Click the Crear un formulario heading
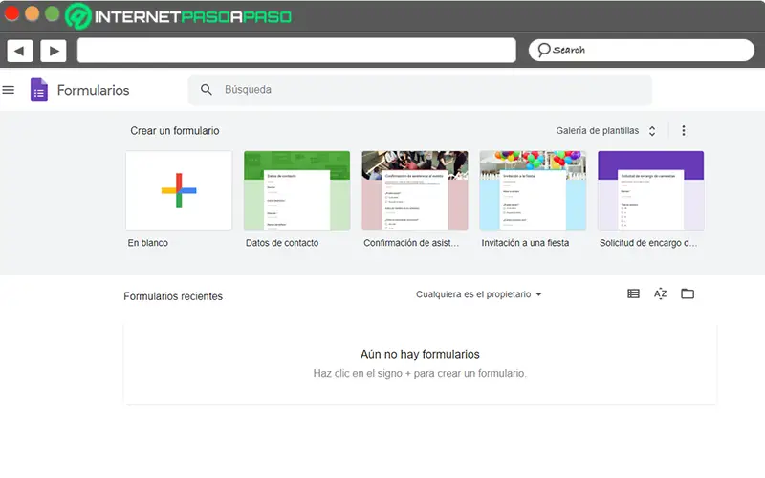 pos(175,131)
